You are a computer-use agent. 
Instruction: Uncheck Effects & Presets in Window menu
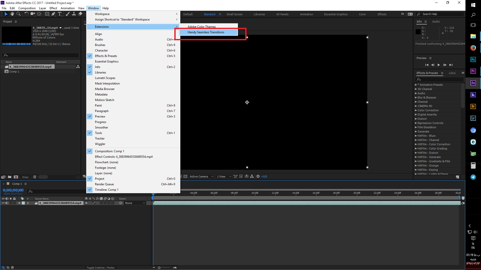click(133, 56)
